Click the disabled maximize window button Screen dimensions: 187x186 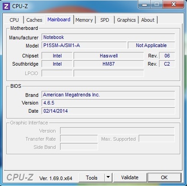tap(157, 5)
